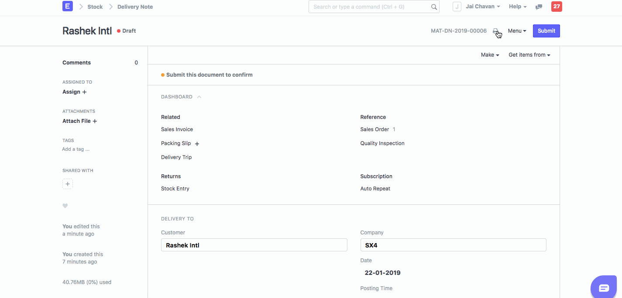Click the ERPNext logo
The image size is (622, 298).
tap(68, 6)
